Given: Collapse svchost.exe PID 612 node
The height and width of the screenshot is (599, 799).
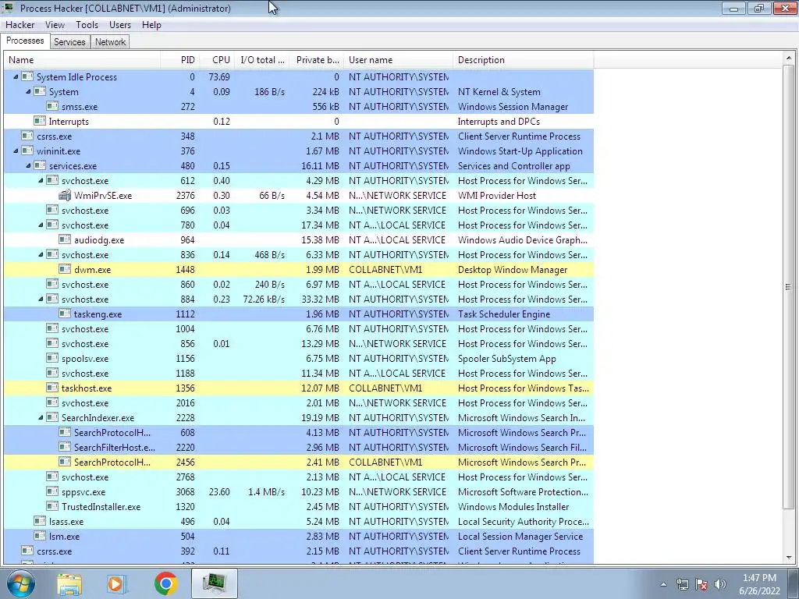Looking at the screenshot, I should pyautogui.click(x=41, y=180).
